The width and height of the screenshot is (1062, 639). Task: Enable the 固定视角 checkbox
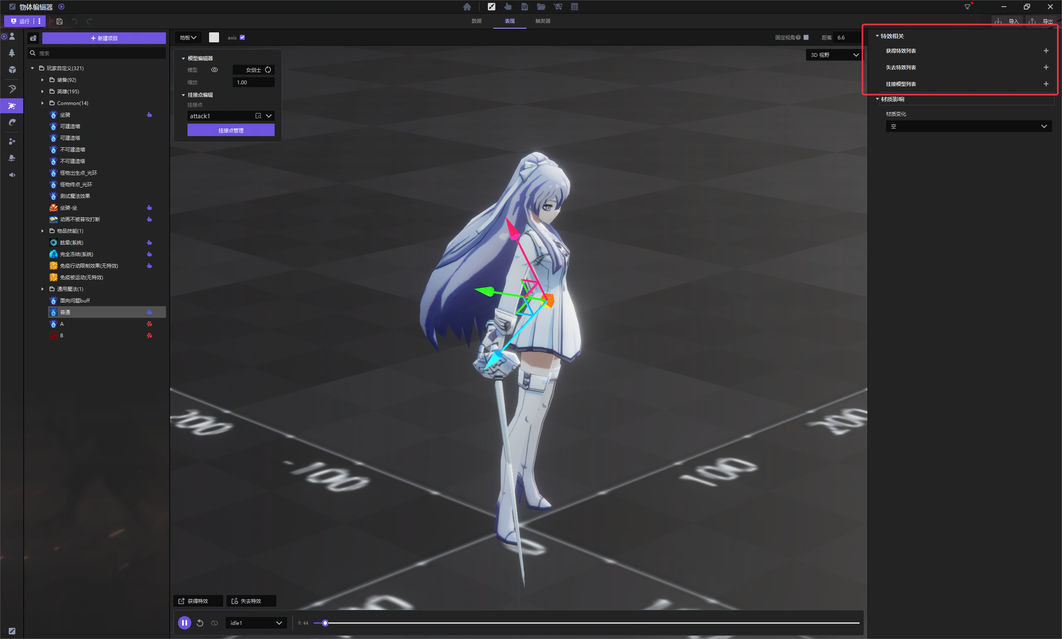[806, 37]
